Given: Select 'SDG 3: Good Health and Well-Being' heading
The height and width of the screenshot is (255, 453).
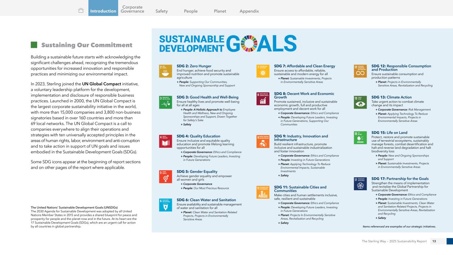Looking at the screenshot, I should coord(208,97).
